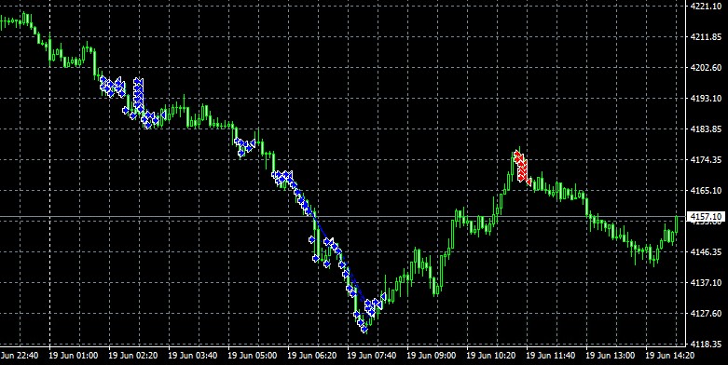Select the 19 Jun 13:00 time label
The image size is (728, 365).
click(x=611, y=356)
